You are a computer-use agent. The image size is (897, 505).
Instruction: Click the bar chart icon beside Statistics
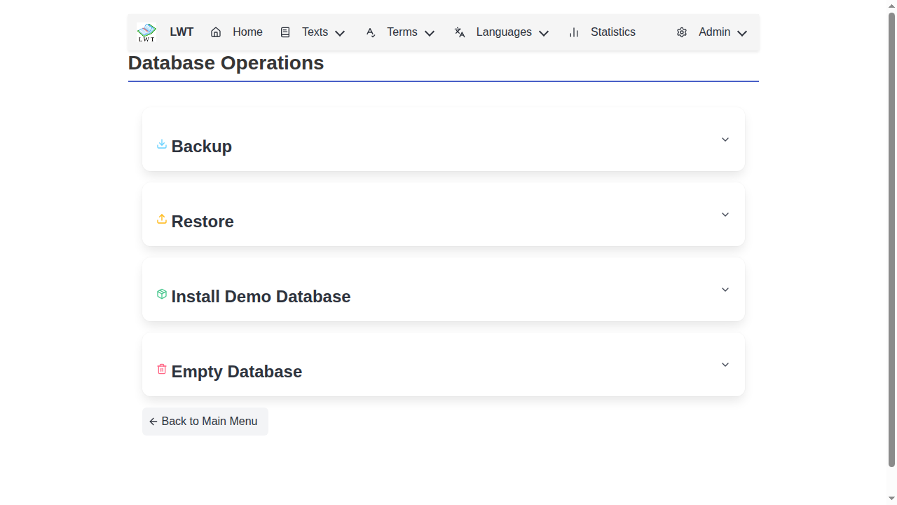573,32
